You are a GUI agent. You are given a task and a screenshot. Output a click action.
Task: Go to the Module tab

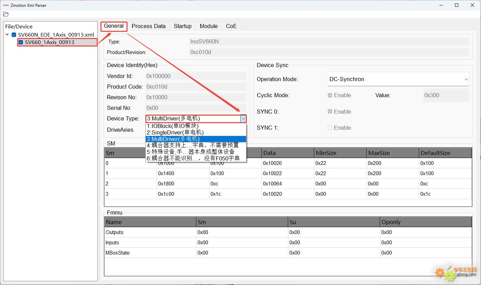tap(208, 26)
